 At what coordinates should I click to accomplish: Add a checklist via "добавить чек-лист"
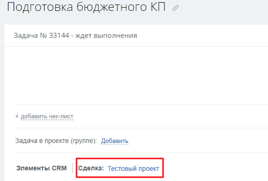click(x=47, y=116)
